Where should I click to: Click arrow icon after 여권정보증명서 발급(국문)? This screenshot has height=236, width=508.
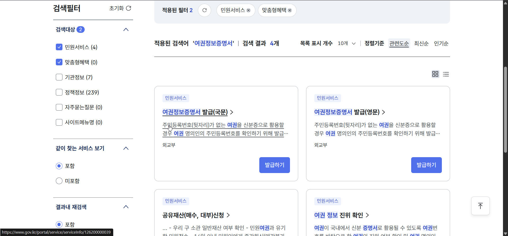[x=232, y=112]
